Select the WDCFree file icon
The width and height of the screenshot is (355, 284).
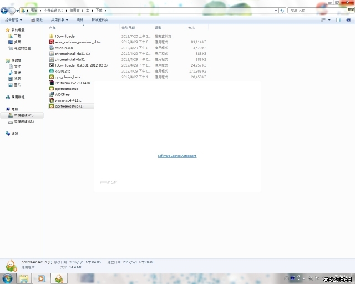(52, 94)
